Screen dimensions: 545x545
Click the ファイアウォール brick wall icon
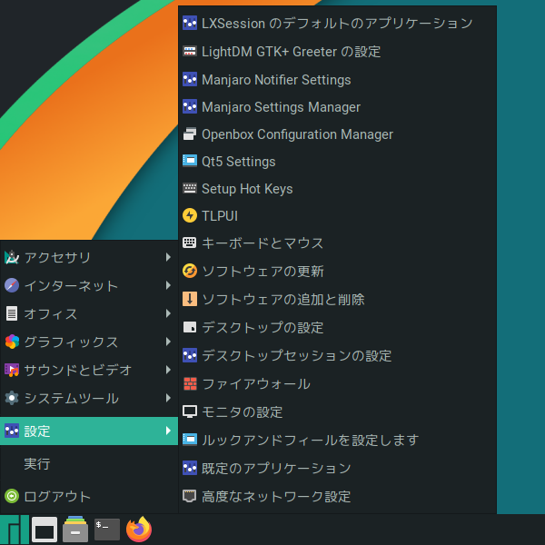(190, 383)
